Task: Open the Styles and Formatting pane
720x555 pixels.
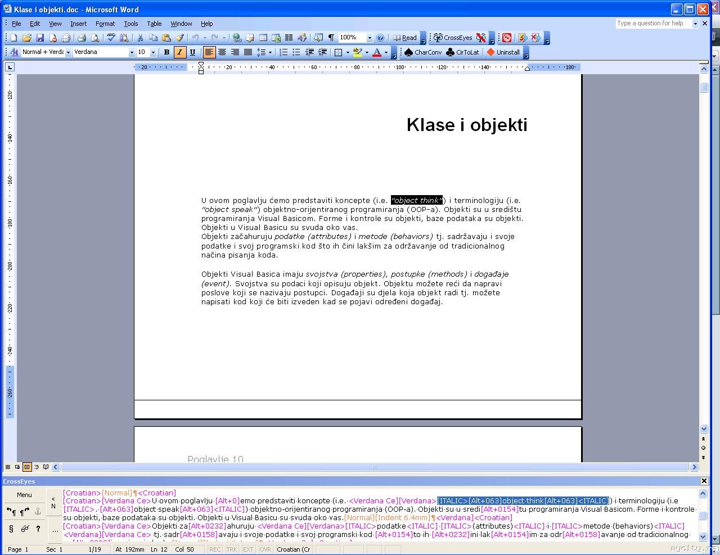Action: [14, 52]
